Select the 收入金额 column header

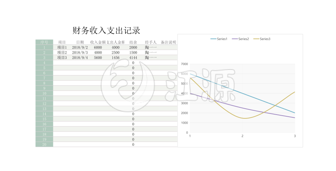pos(98,42)
